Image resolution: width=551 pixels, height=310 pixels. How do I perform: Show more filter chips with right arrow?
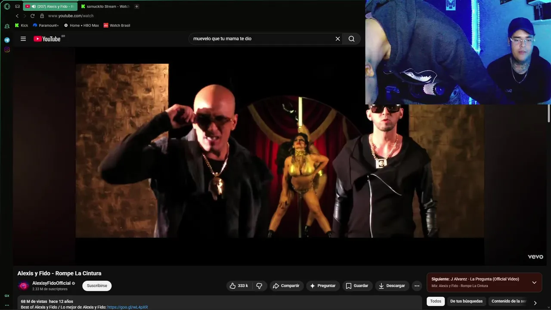click(x=535, y=303)
